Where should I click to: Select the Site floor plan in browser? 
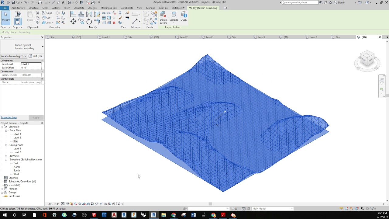point(15,141)
